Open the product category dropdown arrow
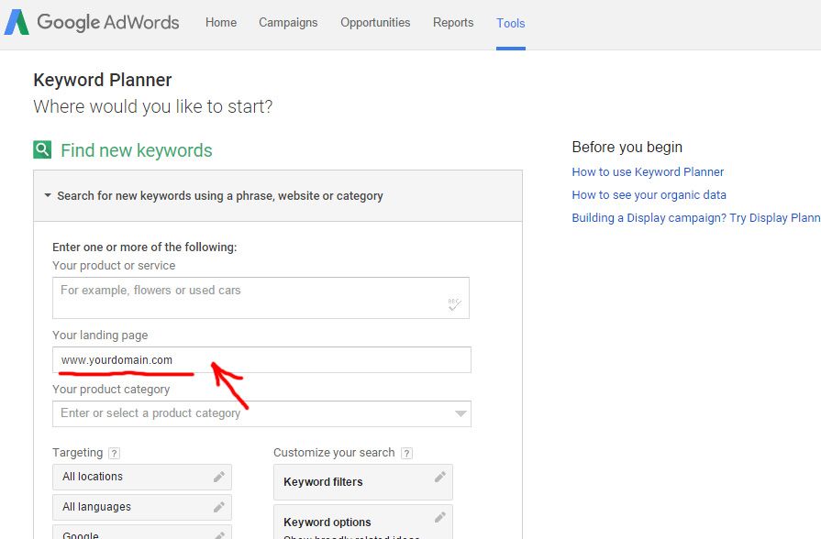The height and width of the screenshot is (539, 821). coord(460,413)
